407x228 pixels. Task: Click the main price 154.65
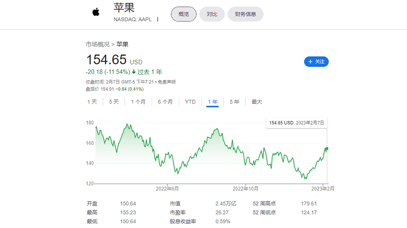coord(106,60)
